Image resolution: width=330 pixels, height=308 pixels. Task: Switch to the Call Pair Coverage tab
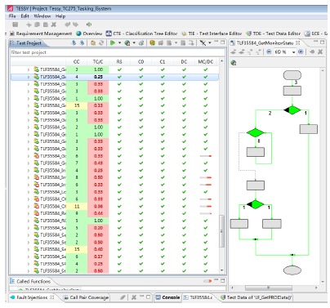86,297
